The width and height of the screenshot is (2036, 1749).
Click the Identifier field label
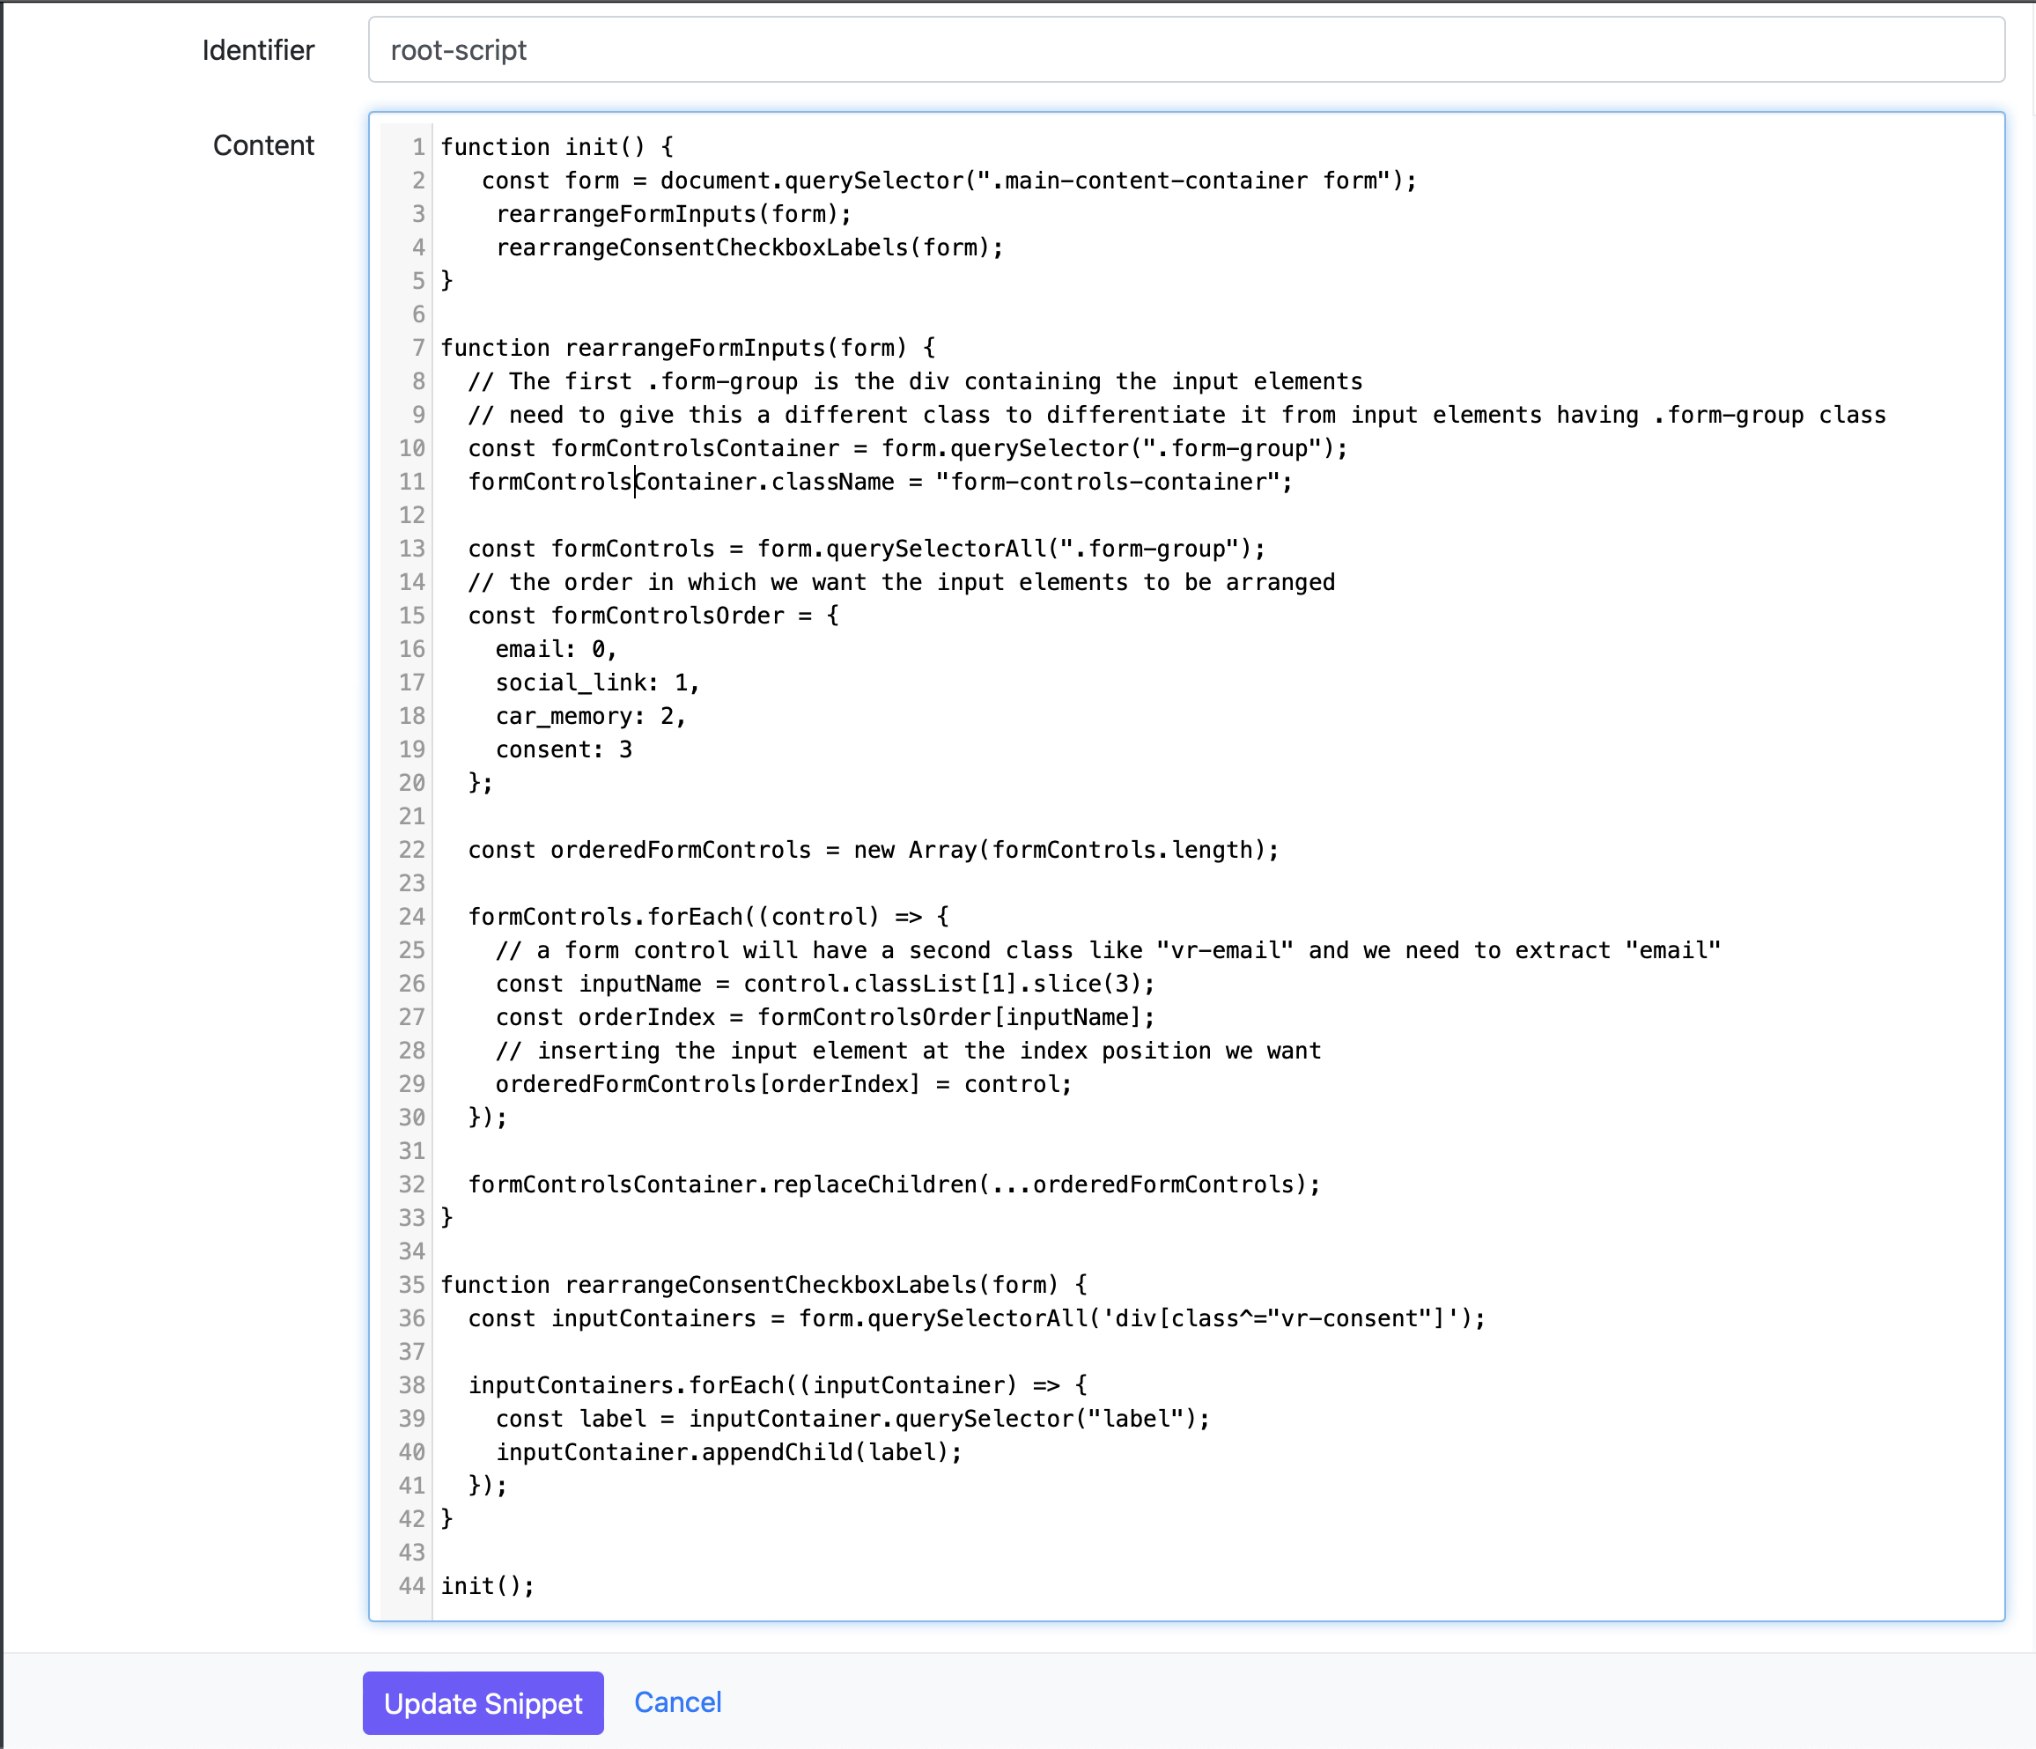coord(258,50)
